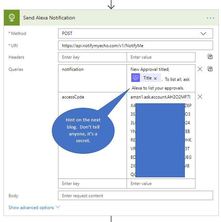Image resolution: width=221 pixels, height=222 pixels.
Task: Click the Headers Enter key field
Action: coord(92,57)
